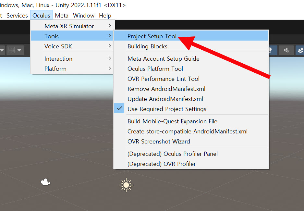Choose Build Mobile-Quest Expansion File
The width and height of the screenshot is (304, 211).
click(191, 121)
